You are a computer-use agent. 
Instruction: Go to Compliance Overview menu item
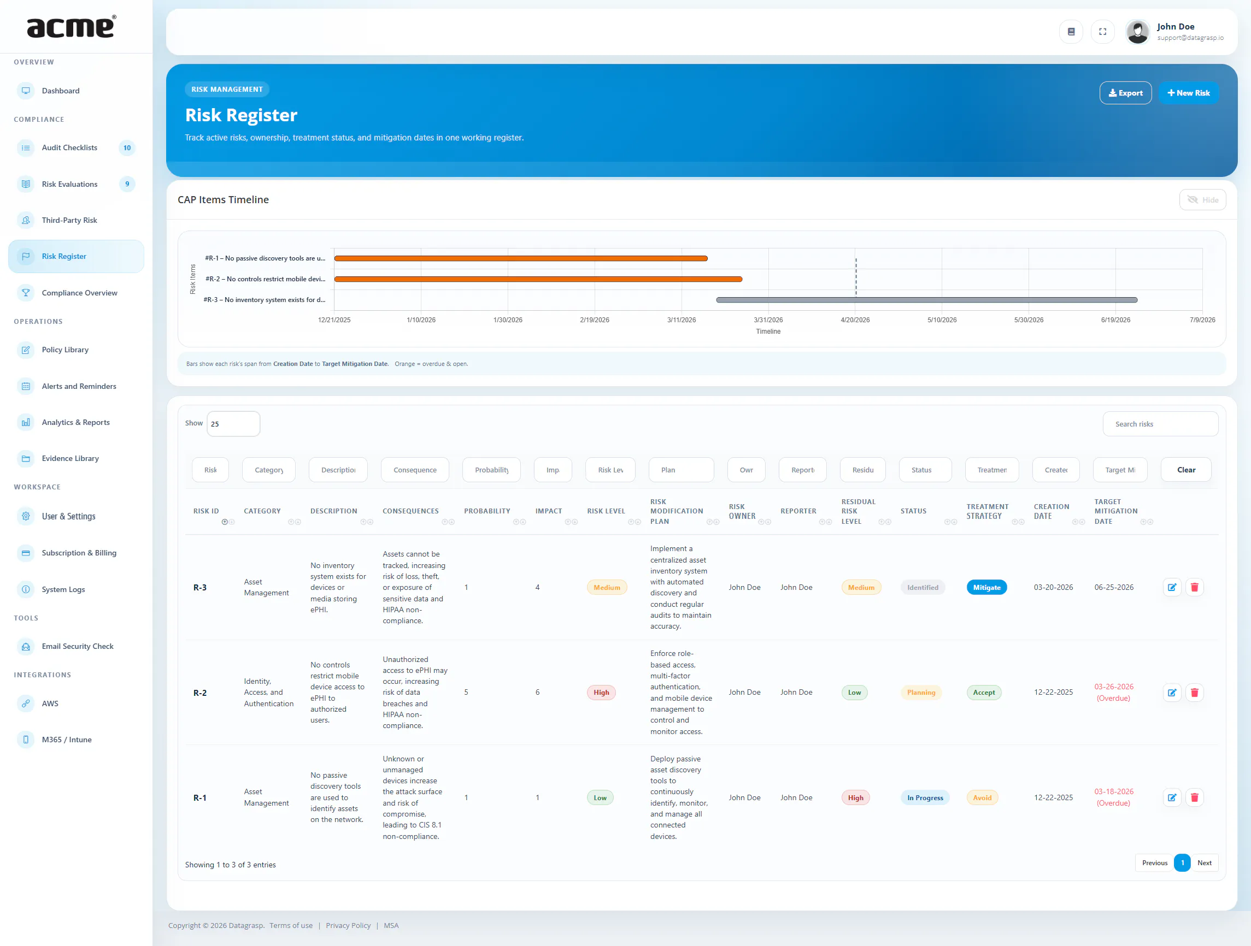(76, 293)
